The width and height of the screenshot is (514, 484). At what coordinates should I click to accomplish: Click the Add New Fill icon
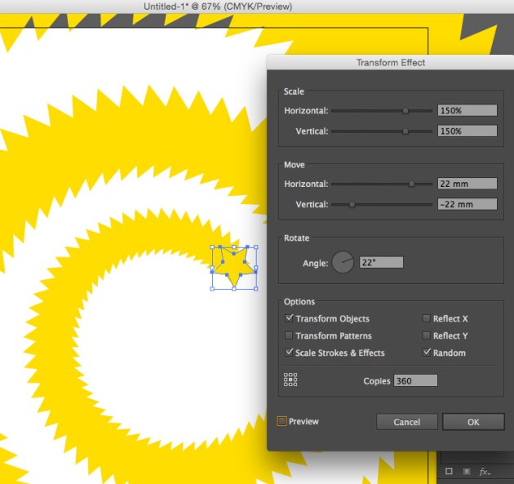click(466, 472)
